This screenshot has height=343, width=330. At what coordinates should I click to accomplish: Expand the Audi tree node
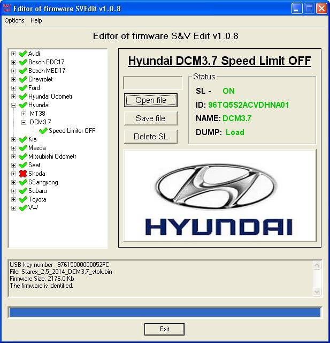tap(13, 54)
